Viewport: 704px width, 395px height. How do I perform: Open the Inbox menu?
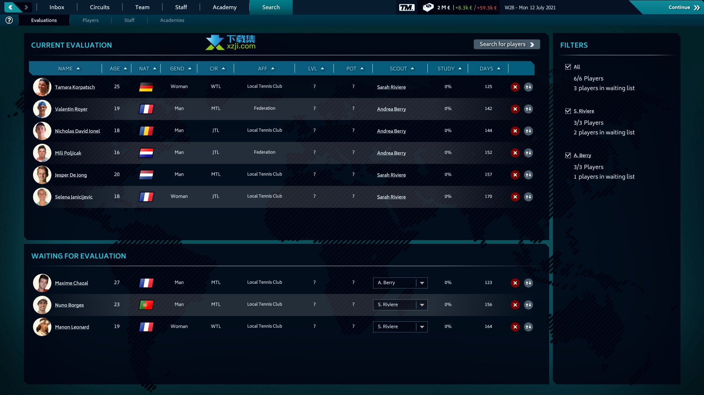coord(57,7)
